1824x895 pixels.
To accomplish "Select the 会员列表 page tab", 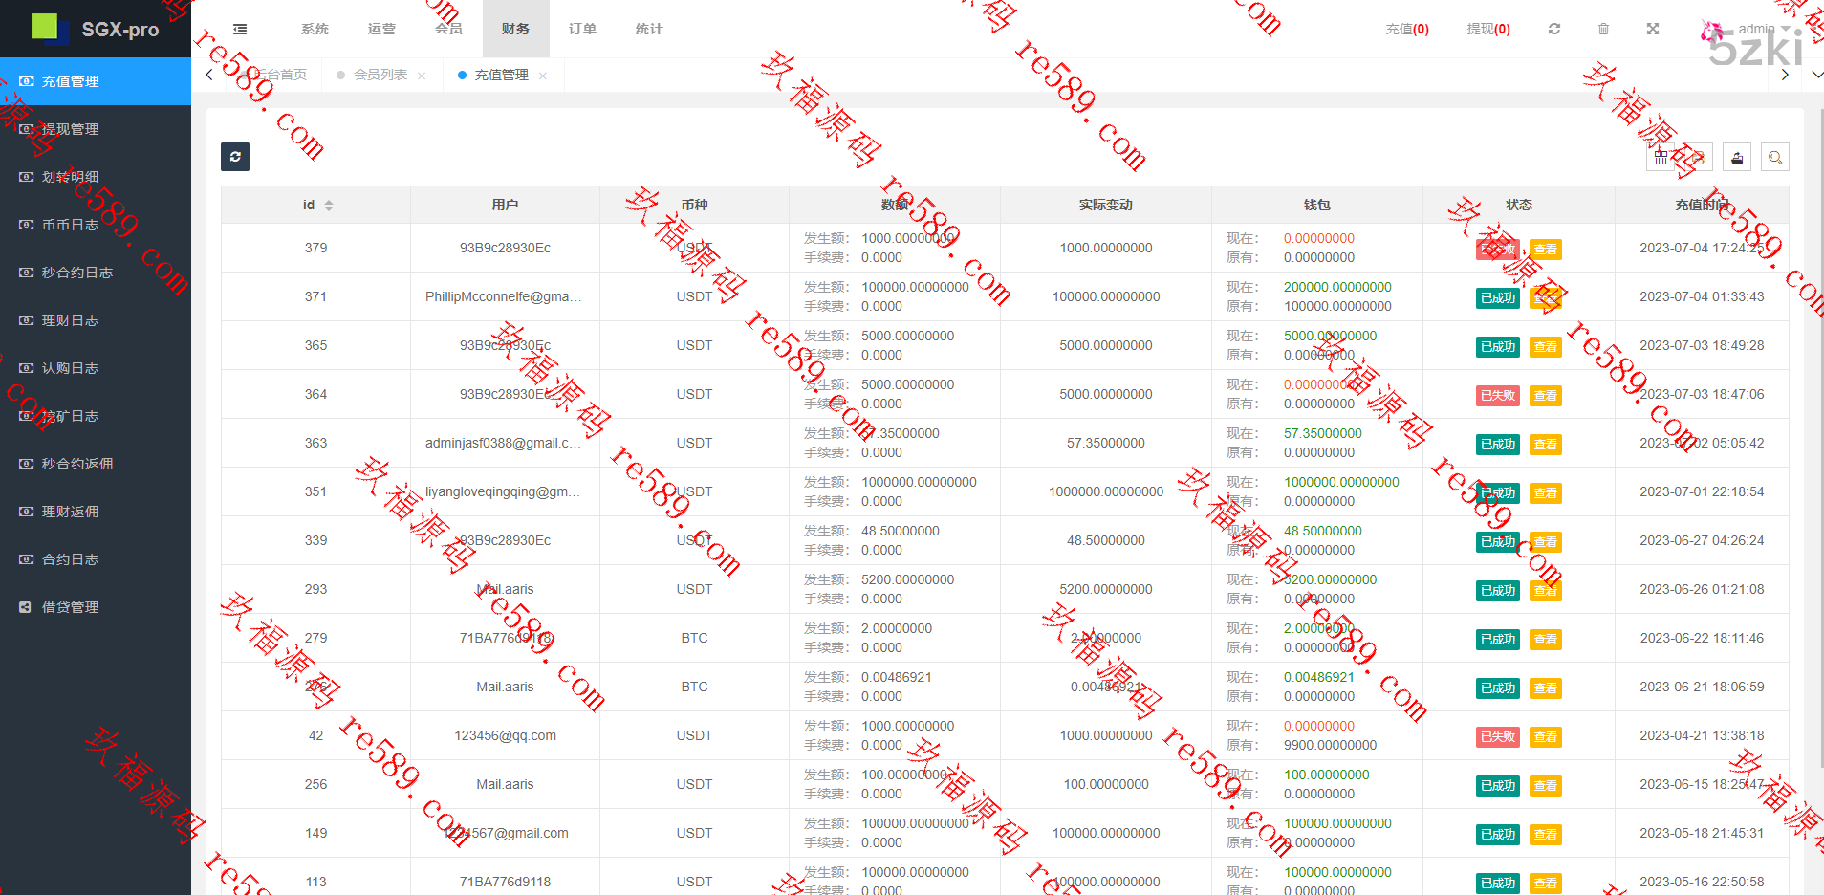I will pyautogui.click(x=380, y=75).
